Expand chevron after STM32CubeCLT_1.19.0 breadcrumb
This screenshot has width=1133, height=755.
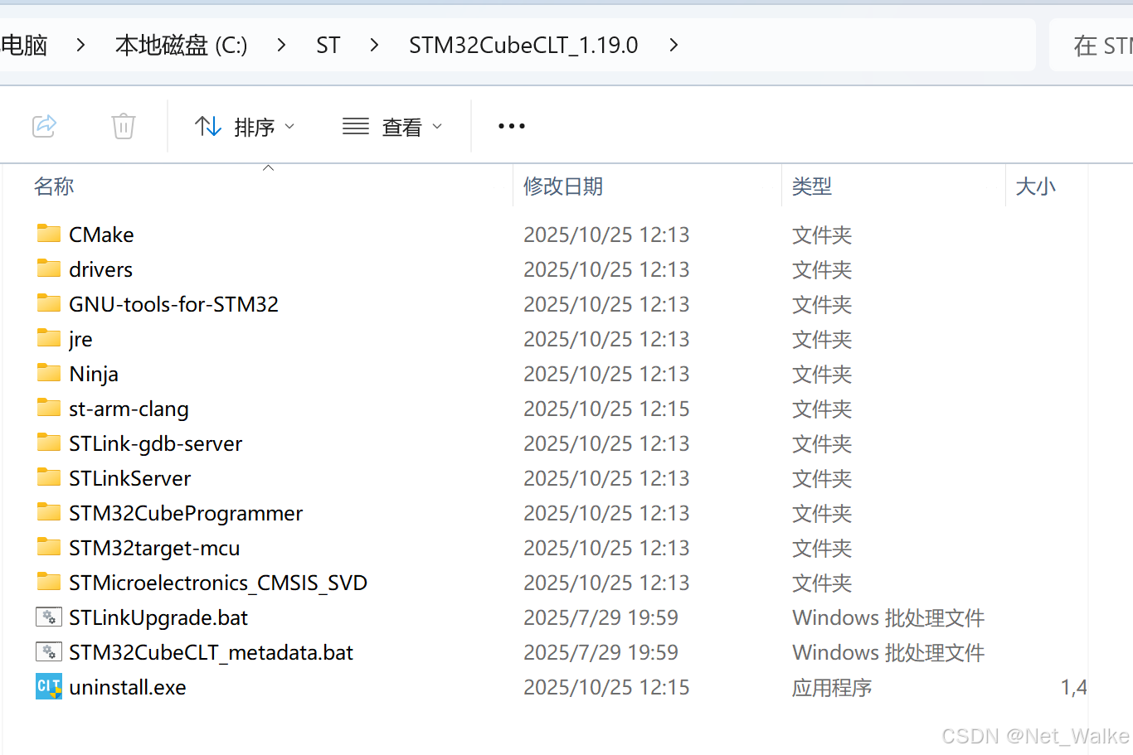pyautogui.click(x=673, y=45)
